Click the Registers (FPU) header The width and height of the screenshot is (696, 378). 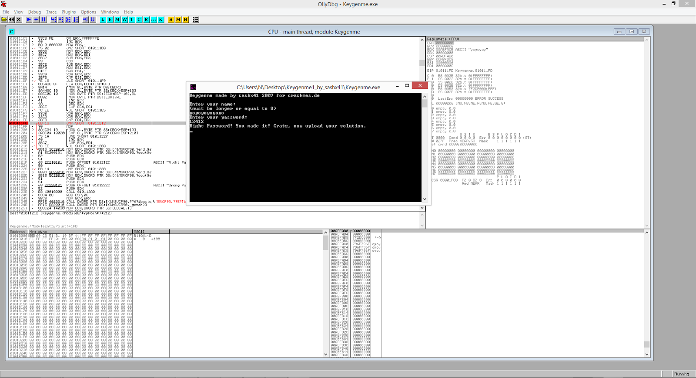pos(535,39)
